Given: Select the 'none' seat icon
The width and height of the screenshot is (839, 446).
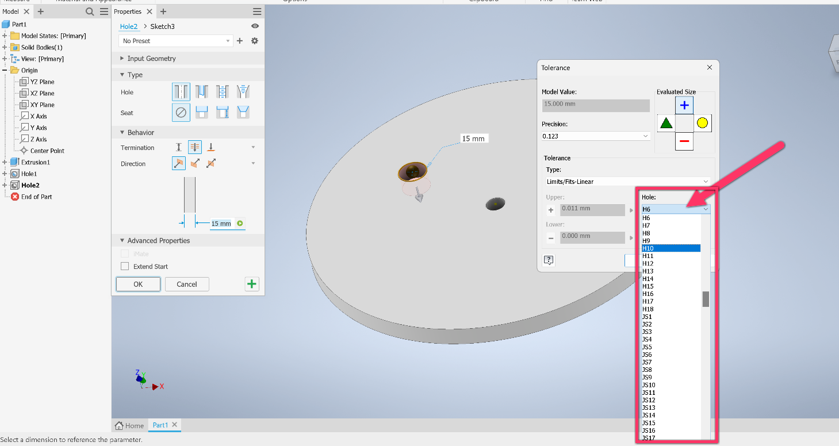Looking at the screenshot, I should (181, 113).
